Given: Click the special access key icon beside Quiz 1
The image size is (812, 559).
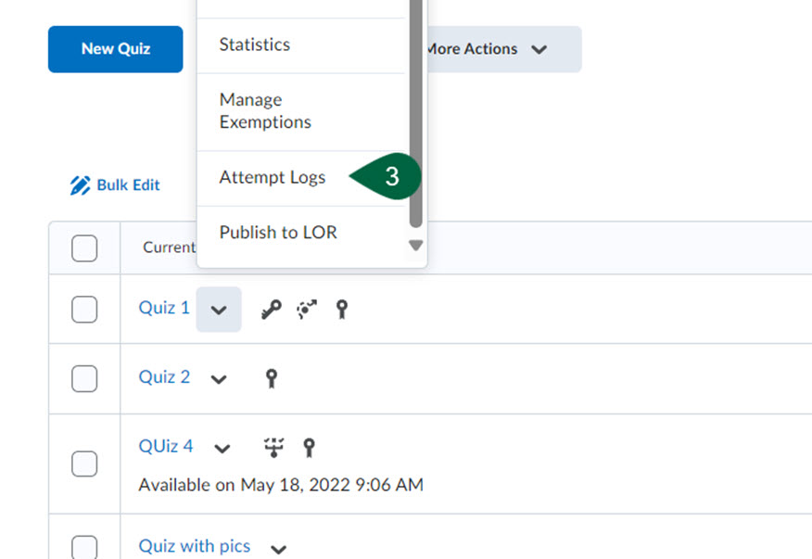Looking at the screenshot, I should pos(271,308).
